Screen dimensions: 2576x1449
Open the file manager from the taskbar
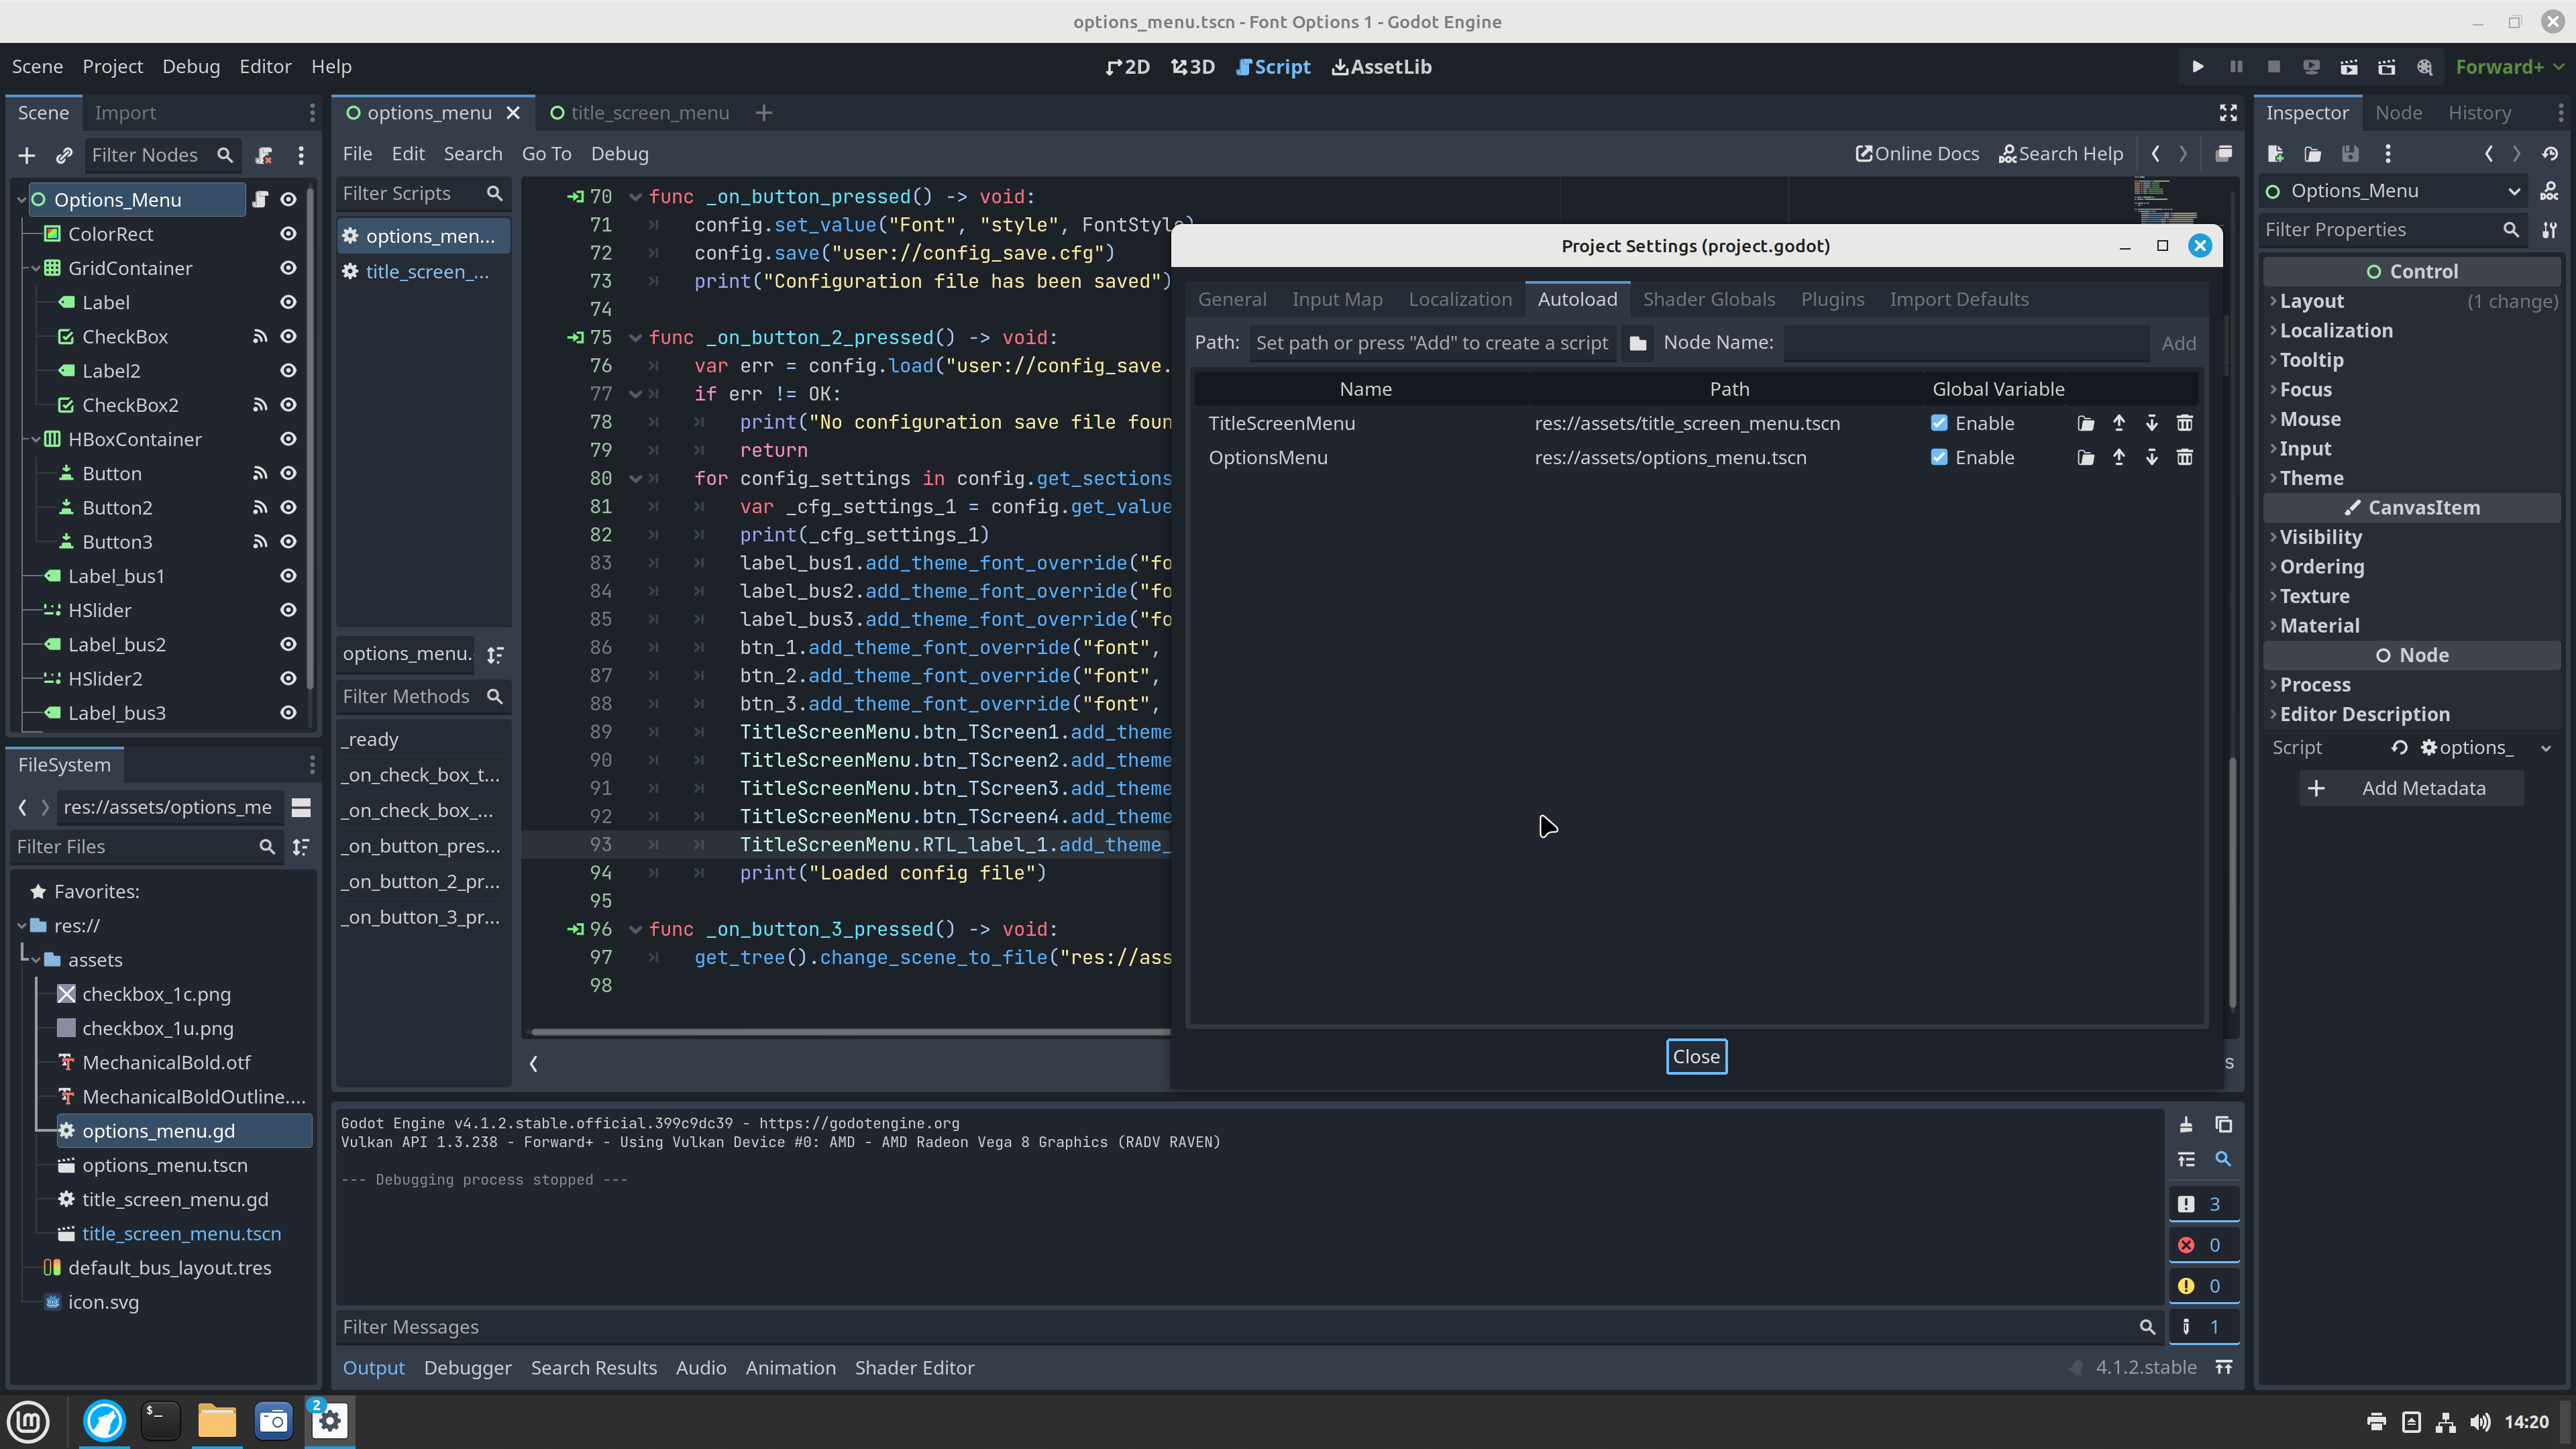216,1420
